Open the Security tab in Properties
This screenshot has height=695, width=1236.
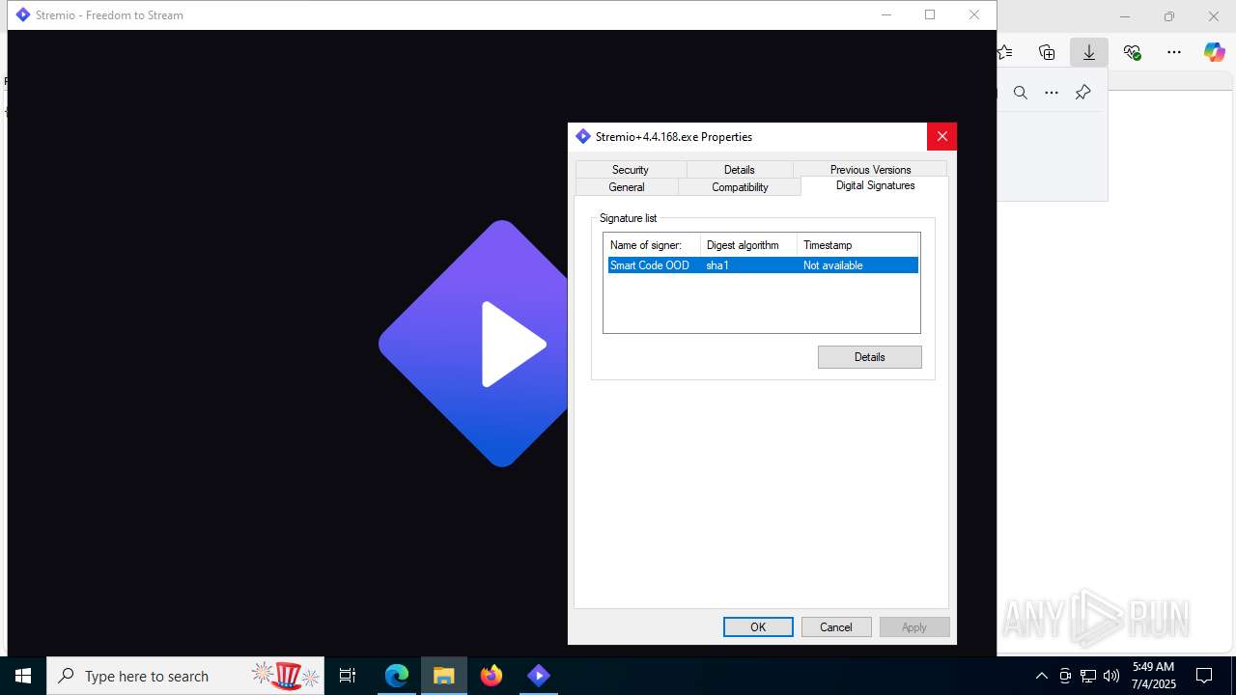[x=630, y=170]
